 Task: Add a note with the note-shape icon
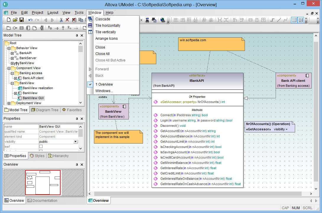[x=35, y=28]
